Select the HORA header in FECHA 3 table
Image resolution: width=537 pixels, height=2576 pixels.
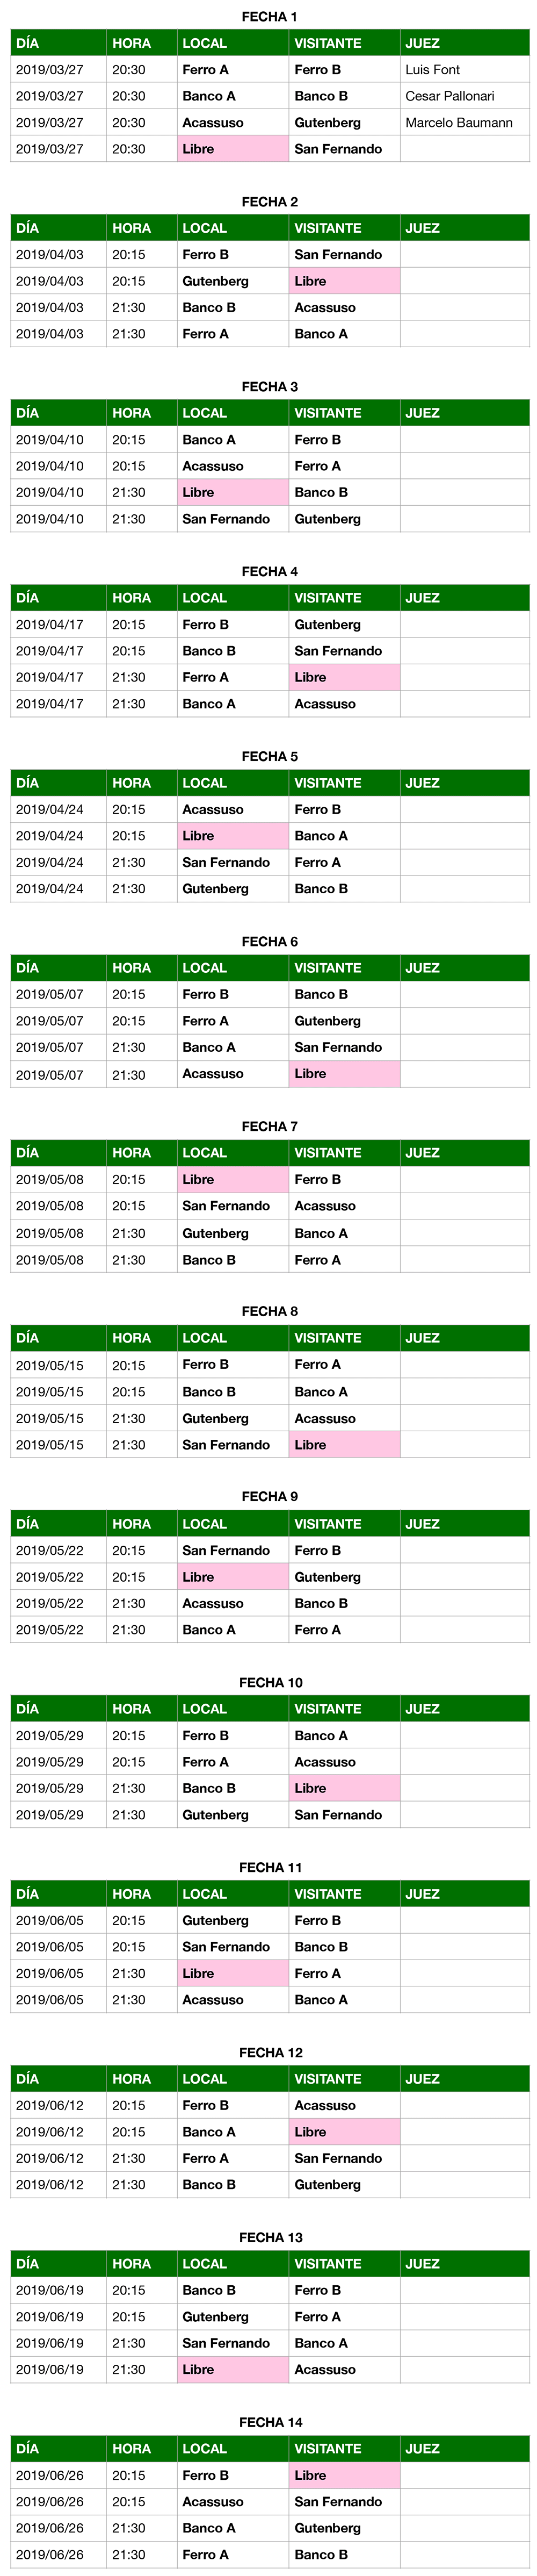pyautogui.click(x=141, y=413)
